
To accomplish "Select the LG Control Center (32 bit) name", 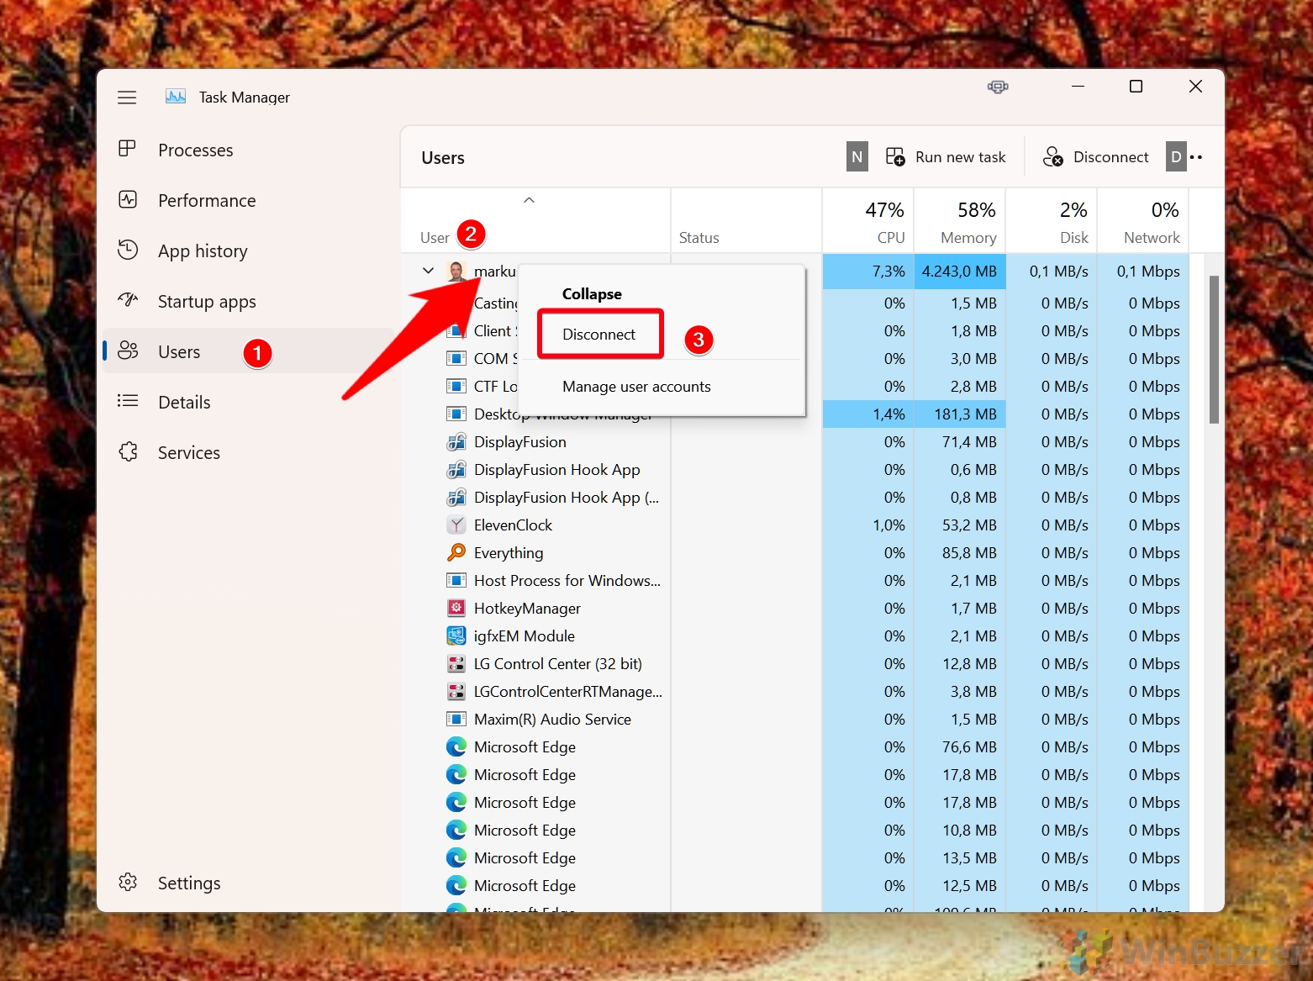I will (558, 664).
